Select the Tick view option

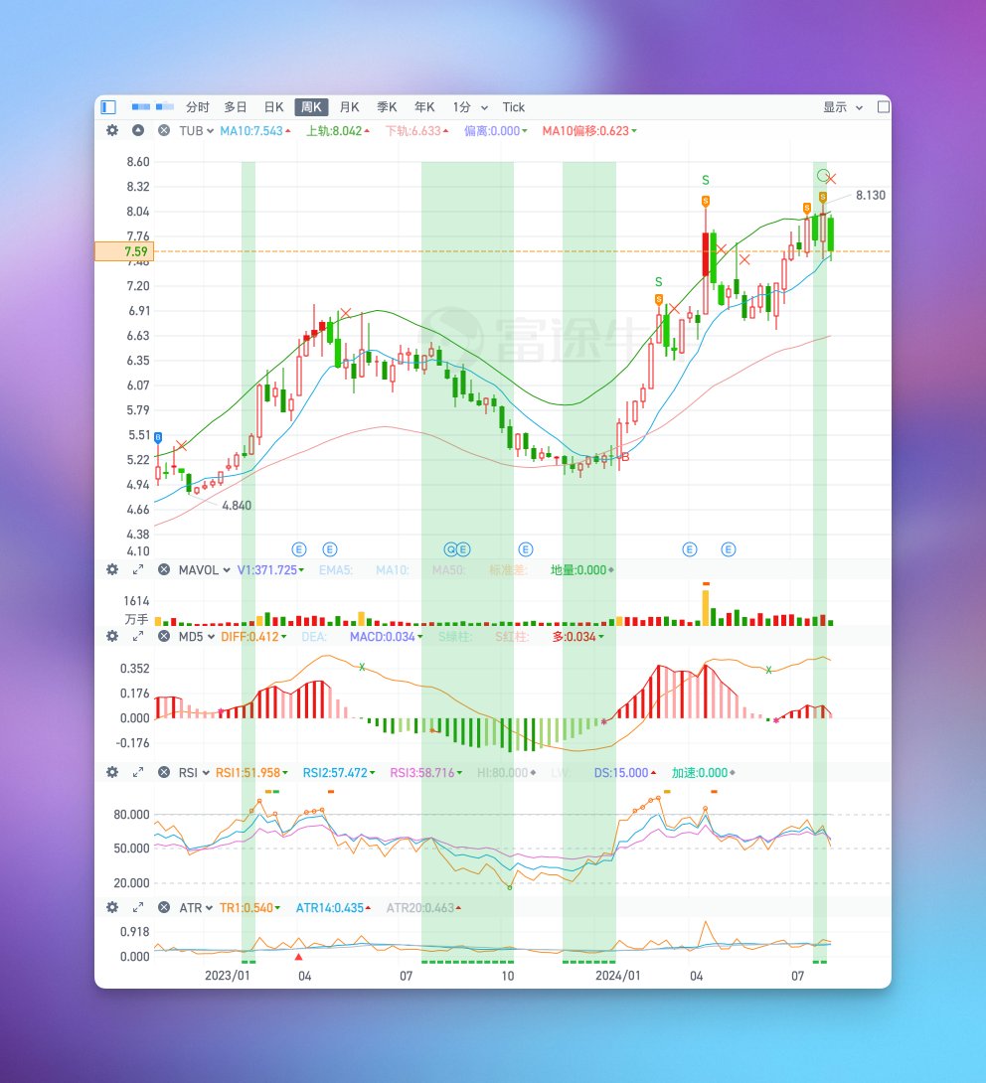[513, 106]
